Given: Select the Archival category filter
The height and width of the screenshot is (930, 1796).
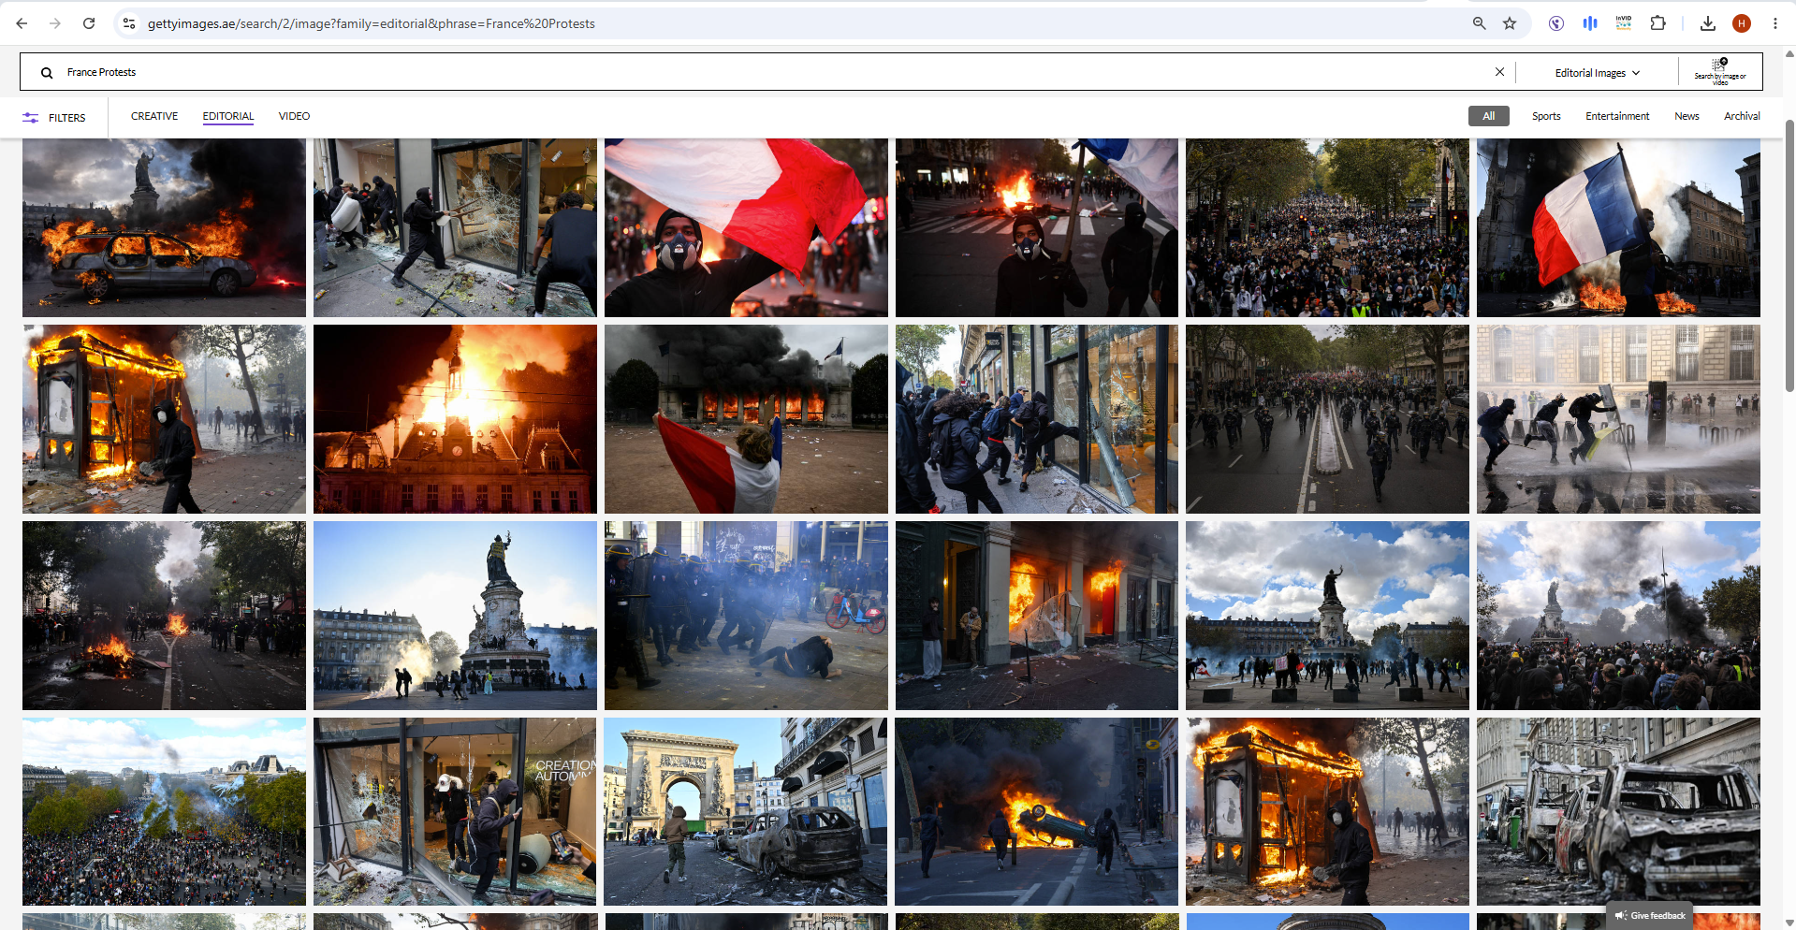Looking at the screenshot, I should pos(1742,116).
